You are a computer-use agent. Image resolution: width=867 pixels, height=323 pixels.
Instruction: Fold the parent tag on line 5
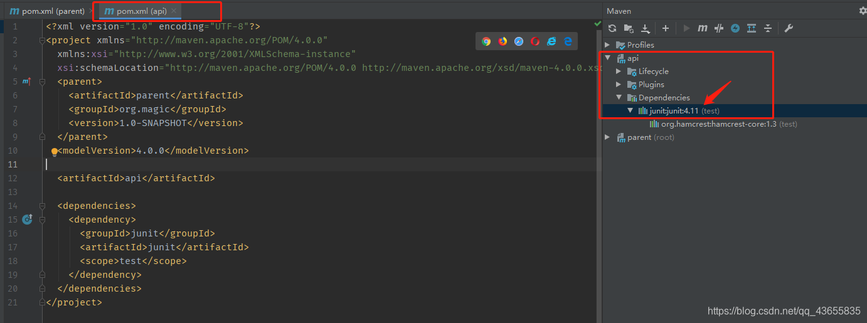click(x=42, y=82)
